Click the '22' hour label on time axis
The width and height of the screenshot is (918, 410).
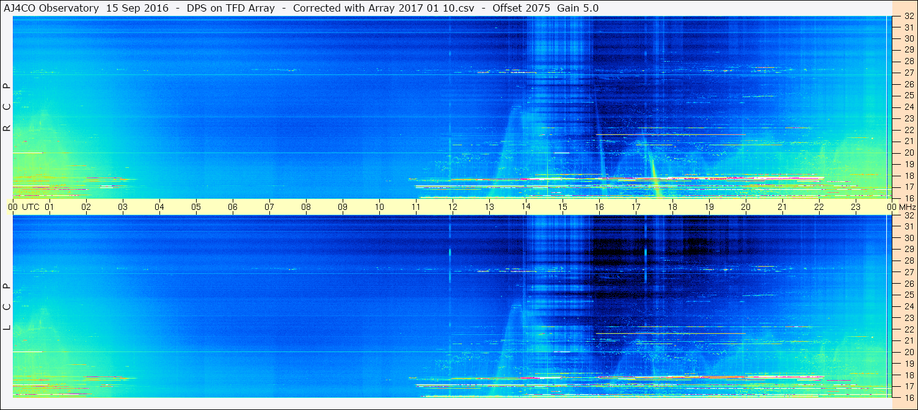click(819, 207)
